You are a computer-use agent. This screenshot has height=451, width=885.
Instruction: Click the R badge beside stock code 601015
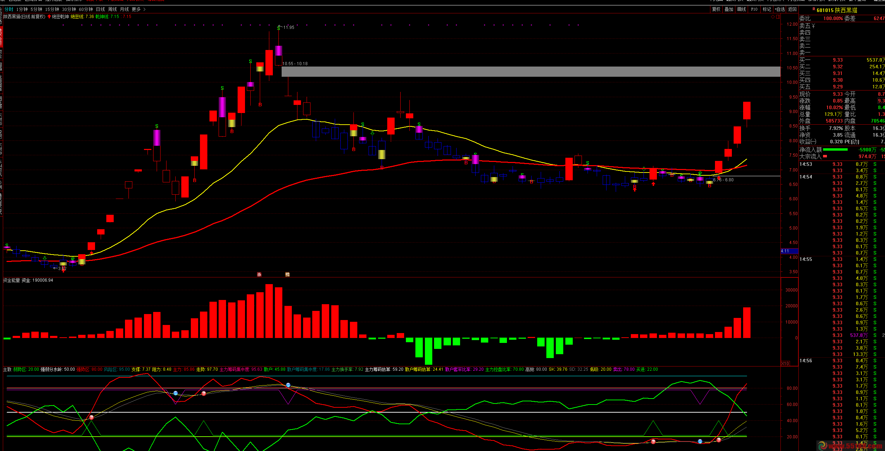point(814,9)
